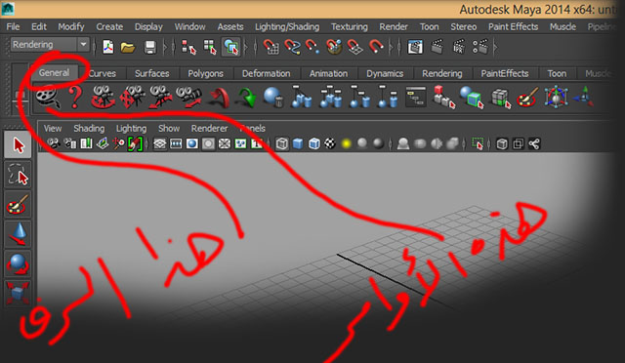Toggle use all lights yellow bulb
625x363 pixels.
click(x=347, y=143)
